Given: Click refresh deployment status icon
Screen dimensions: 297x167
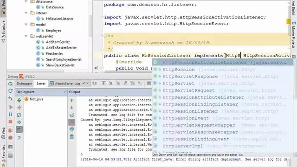Looking at the screenshot, I should point(19,115).
